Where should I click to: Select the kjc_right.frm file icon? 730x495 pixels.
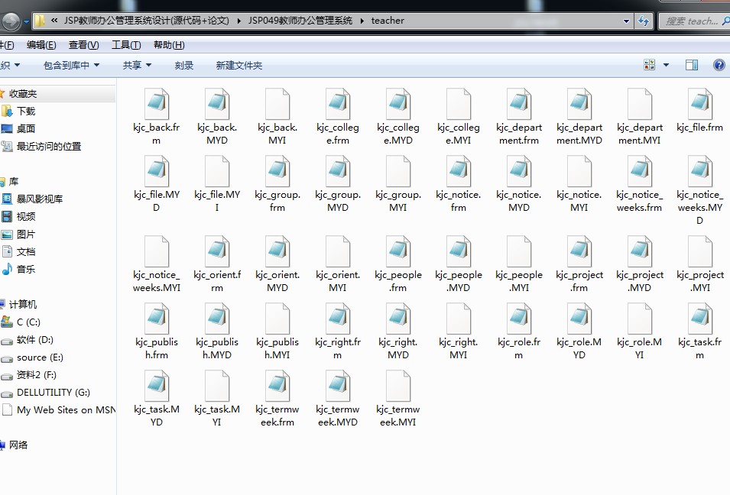[x=338, y=319]
